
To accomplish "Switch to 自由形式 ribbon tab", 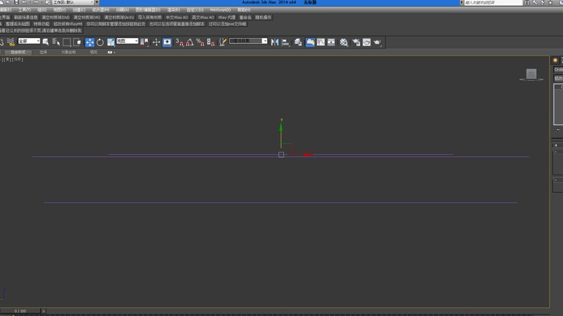I will point(18,52).
